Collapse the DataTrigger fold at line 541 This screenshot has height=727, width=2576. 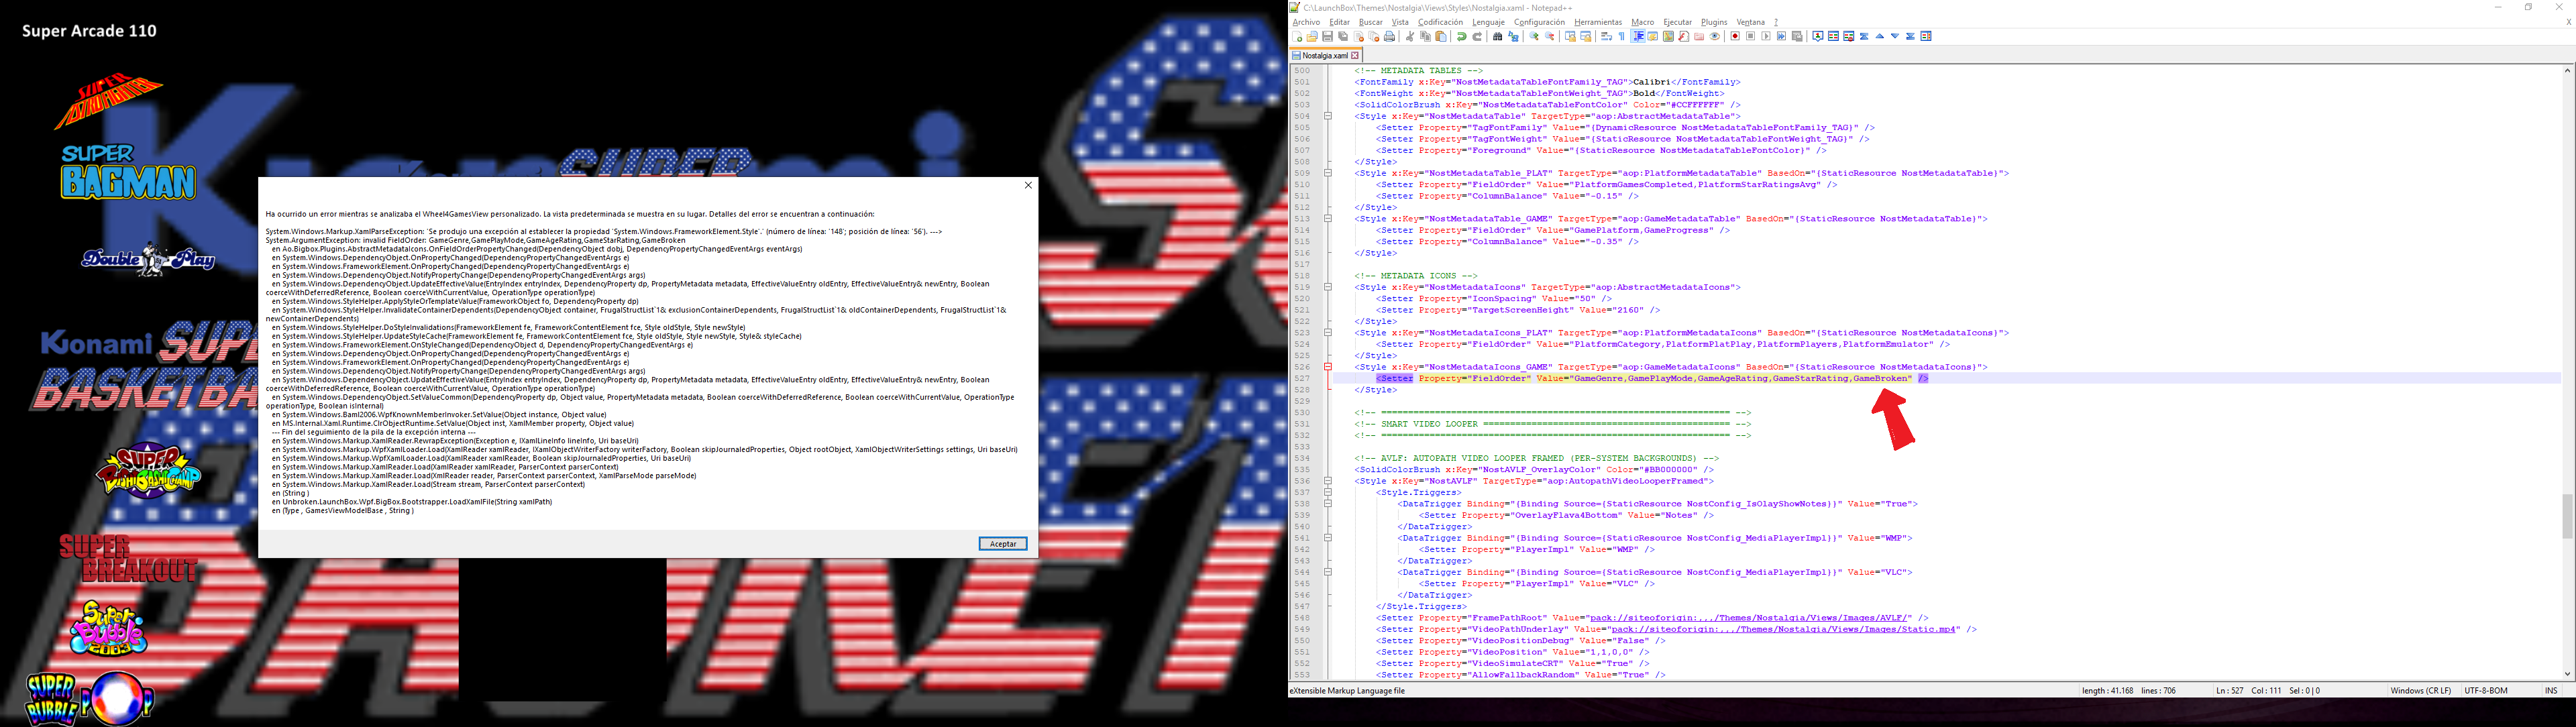(1328, 538)
